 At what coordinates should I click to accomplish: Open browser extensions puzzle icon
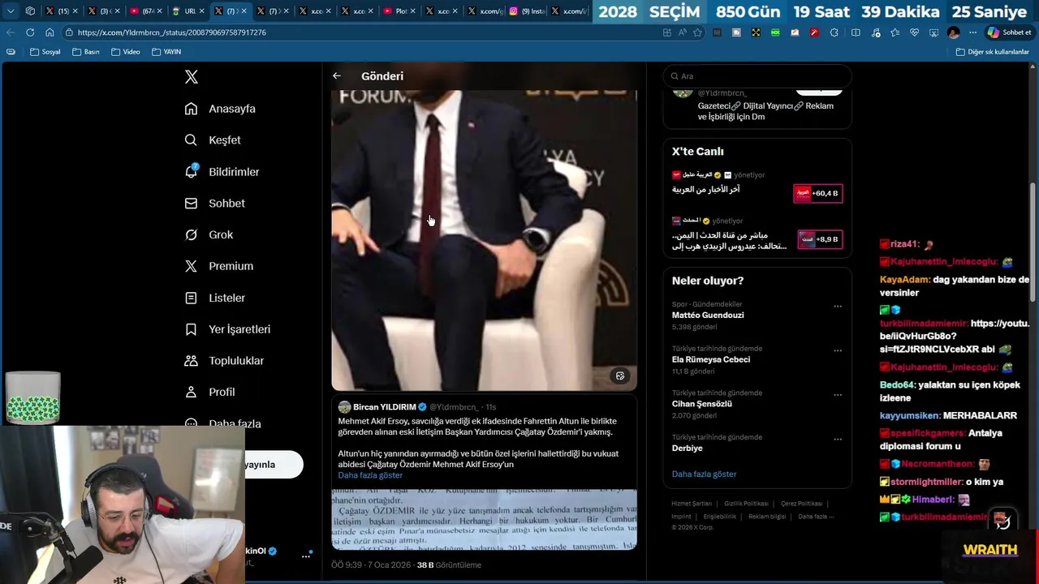(x=834, y=32)
